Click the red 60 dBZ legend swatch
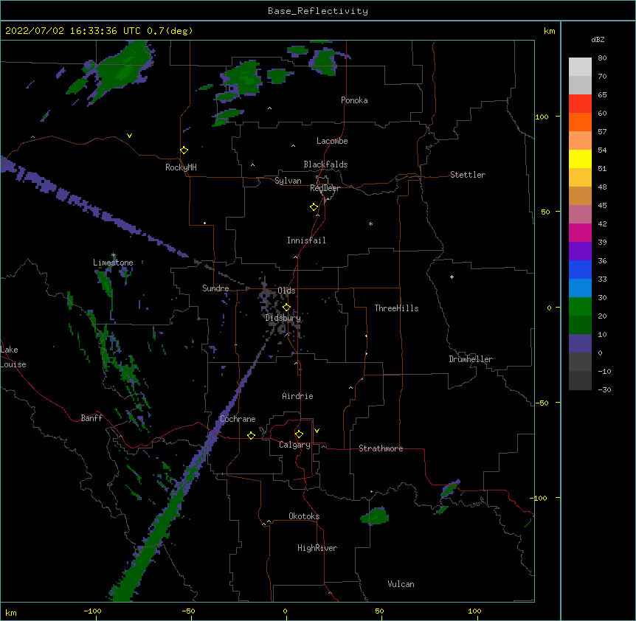 (x=580, y=104)
